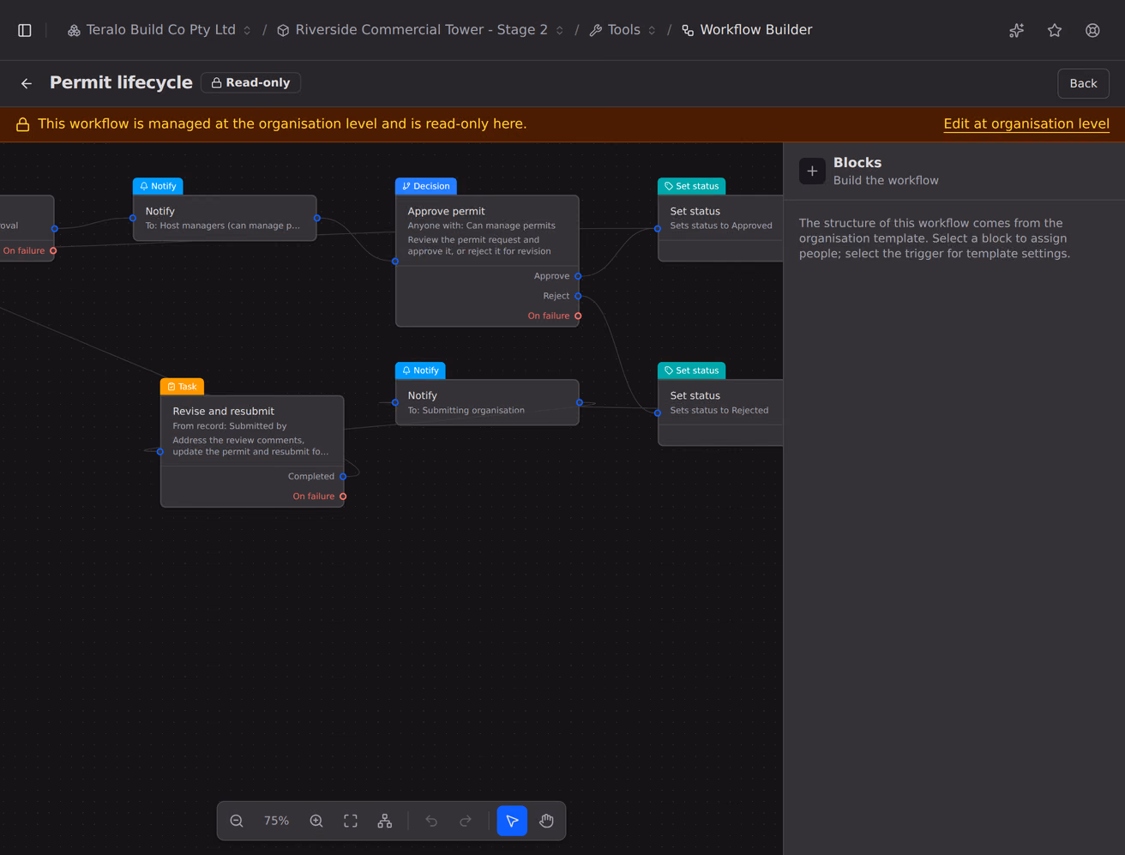
Task: Select the Set status Approved block
Action: (720, 228)
